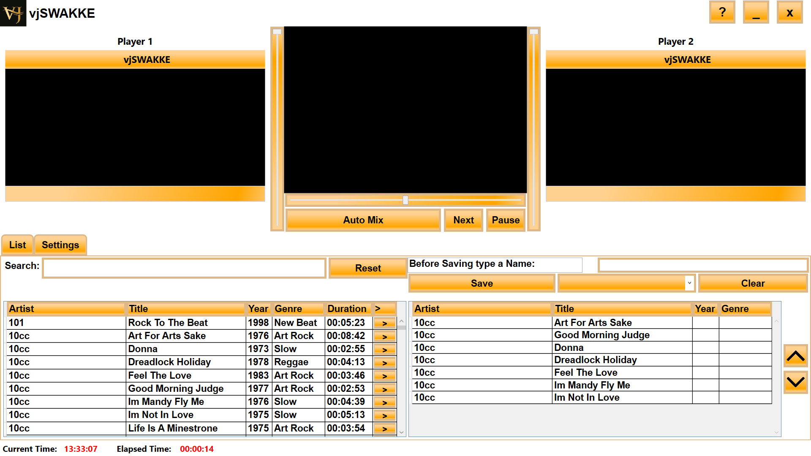Add Donna to playlist with arrow

tap(384, 349)
